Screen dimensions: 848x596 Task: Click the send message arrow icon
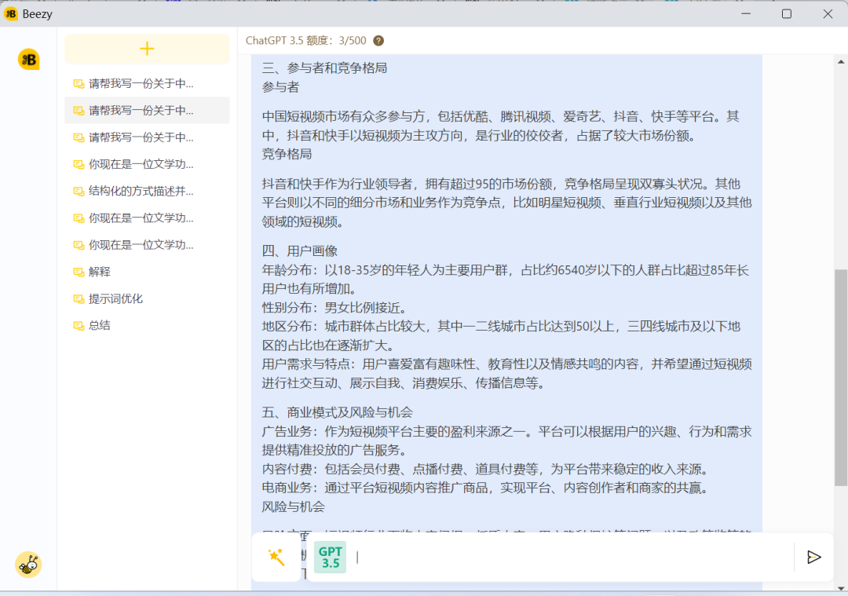(x=814, y=557)
